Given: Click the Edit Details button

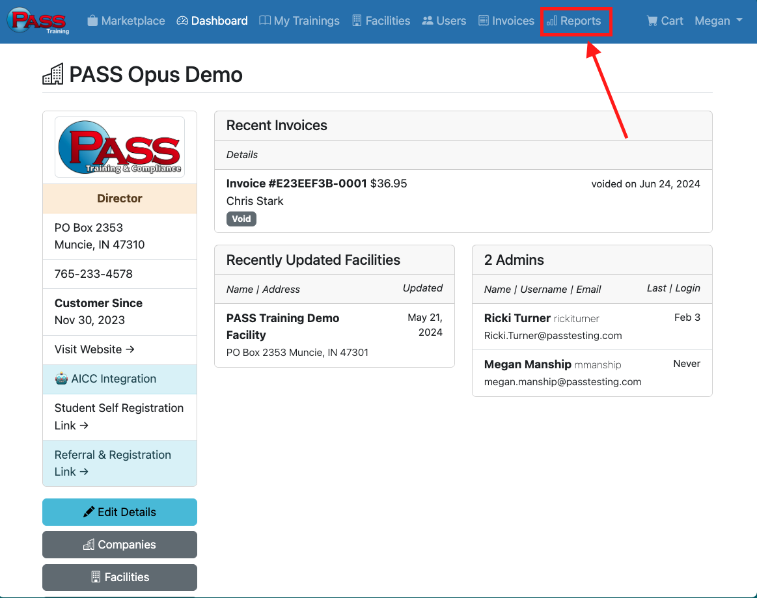Looking at the screenshot, I should [x=120, y=512].
